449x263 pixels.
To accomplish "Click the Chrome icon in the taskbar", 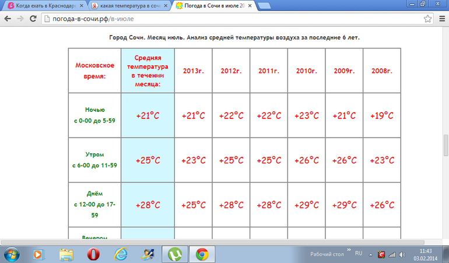I will coord(202,254).
